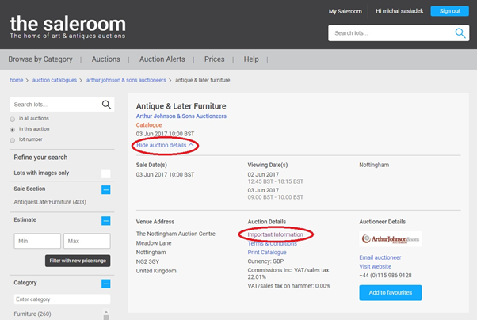The image size is (477, 320).
Task: Click 'Antique & Later Furniture' heading
Action: pos(181,106)
